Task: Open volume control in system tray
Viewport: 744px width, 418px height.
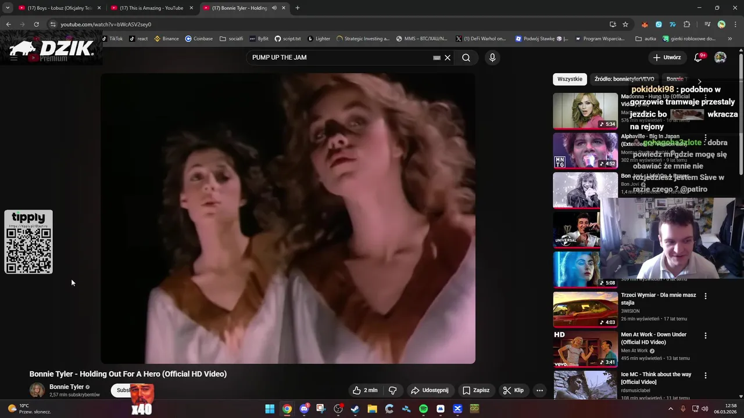Action: (x=706, y=409)
